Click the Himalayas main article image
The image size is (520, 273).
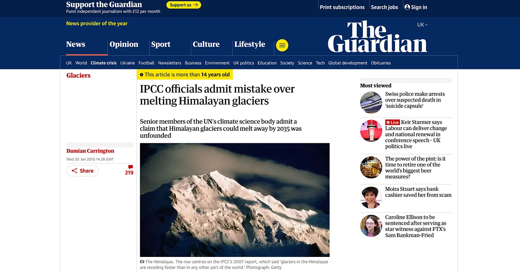[x=235, y=200]
